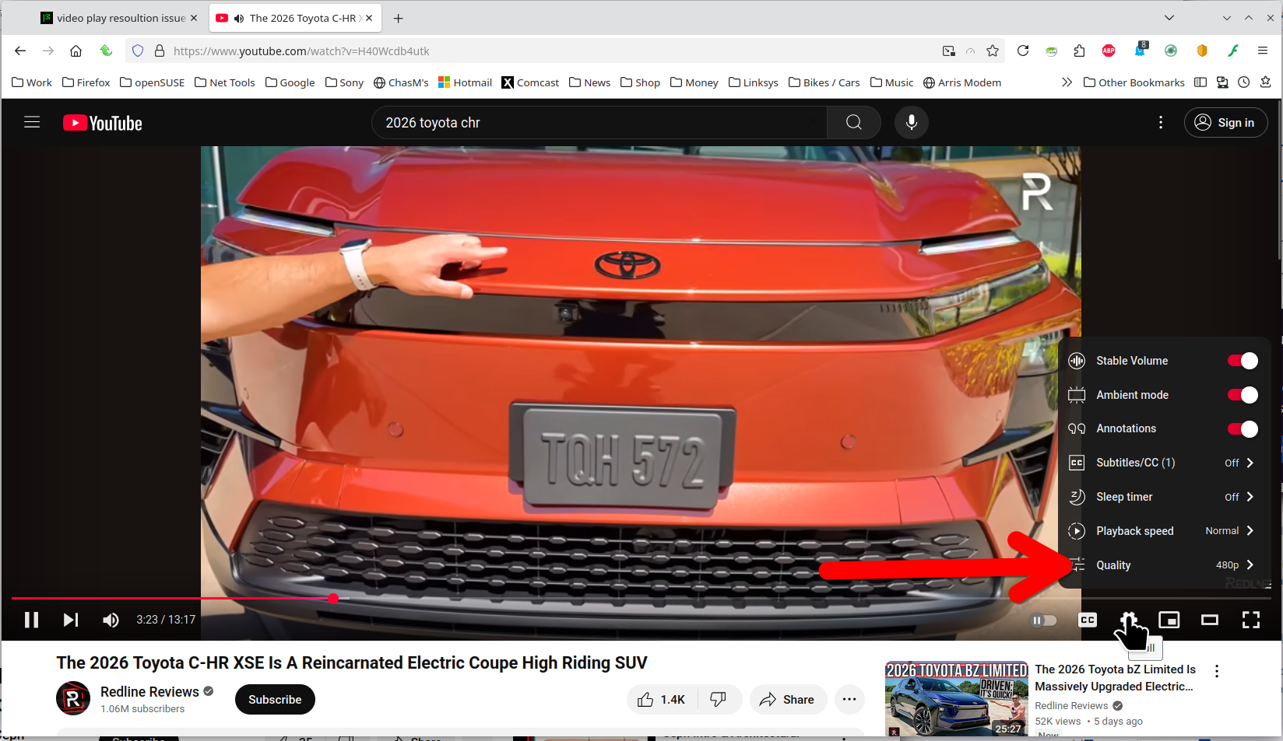Open the Sleep timer submenu
Viewport: 1283px width, 741px height.
tap(1165, 497)
